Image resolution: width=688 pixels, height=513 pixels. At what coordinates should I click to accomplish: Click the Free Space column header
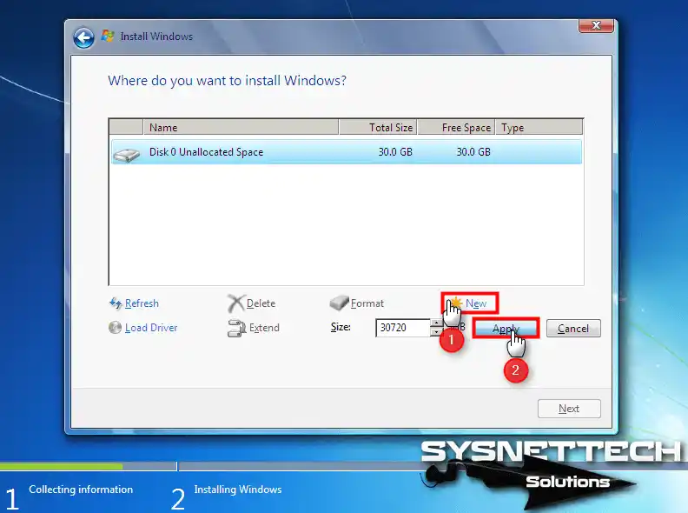[x=456, y=127]
